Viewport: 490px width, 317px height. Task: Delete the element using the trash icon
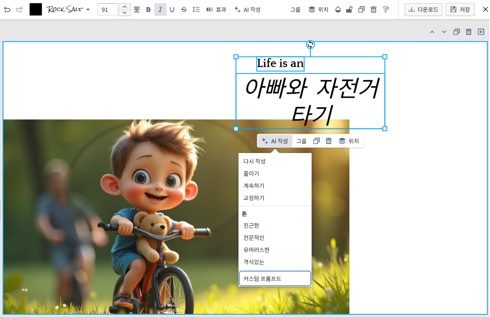tap(373, 9)
